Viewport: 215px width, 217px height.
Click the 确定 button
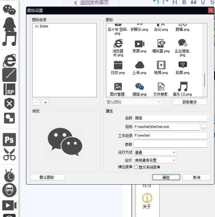tap(166, 177)
